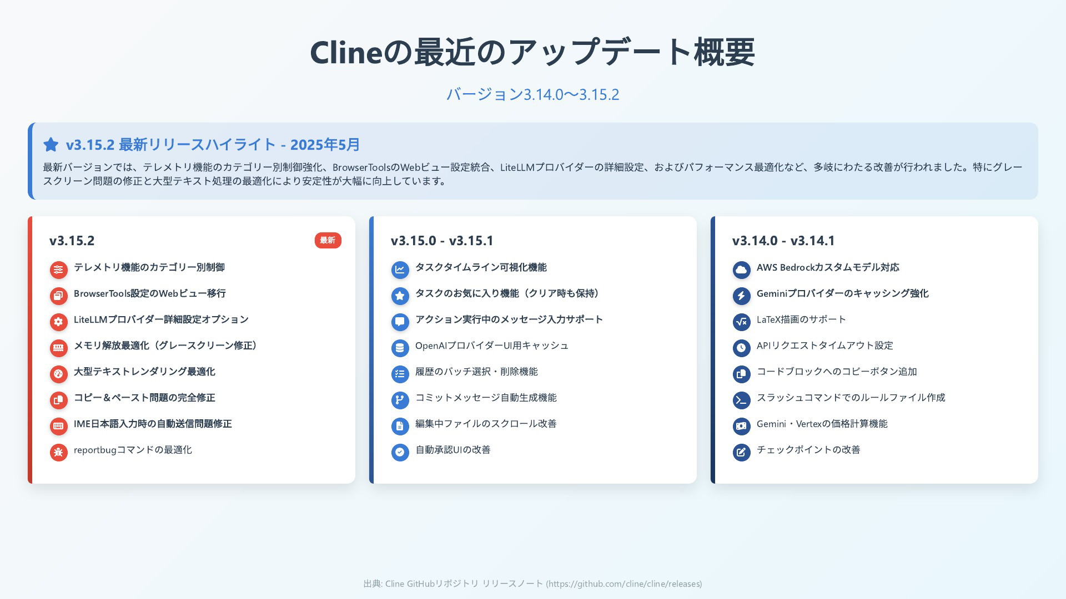1066x599 pixels.
Task: Open the github.com/cline/cline/releases source link
Action: pyautogui.click(x=624, y=583)
